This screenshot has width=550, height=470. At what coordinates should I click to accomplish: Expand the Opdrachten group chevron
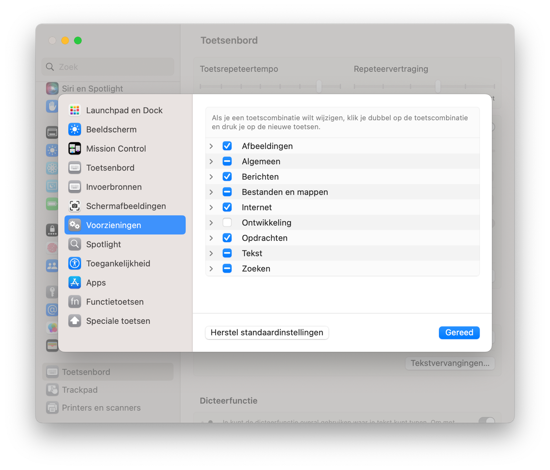coord(211,238)
